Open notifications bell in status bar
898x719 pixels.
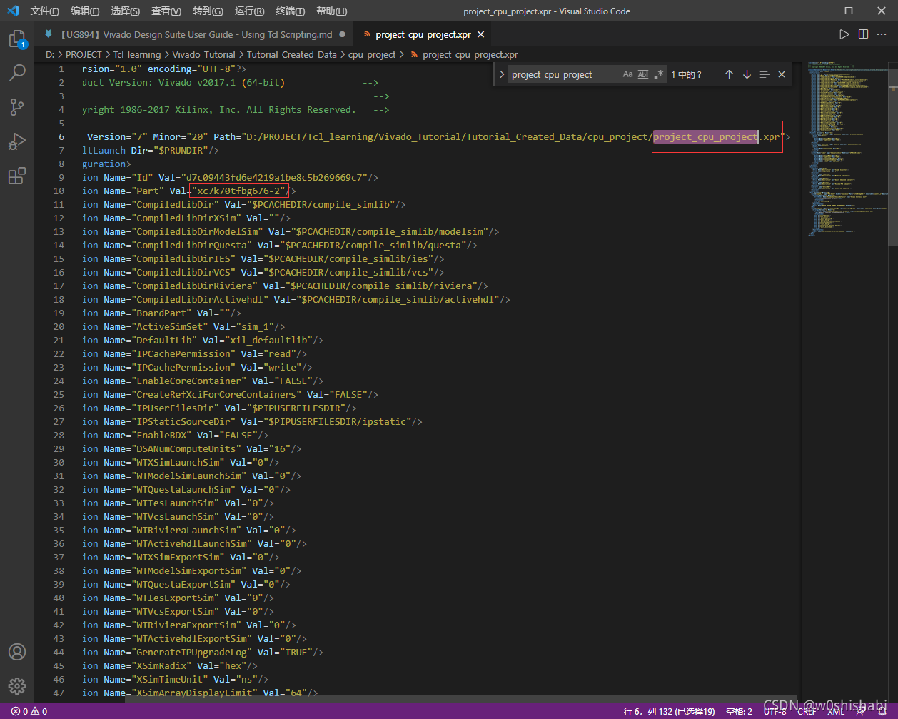click(x=882, y=711)
